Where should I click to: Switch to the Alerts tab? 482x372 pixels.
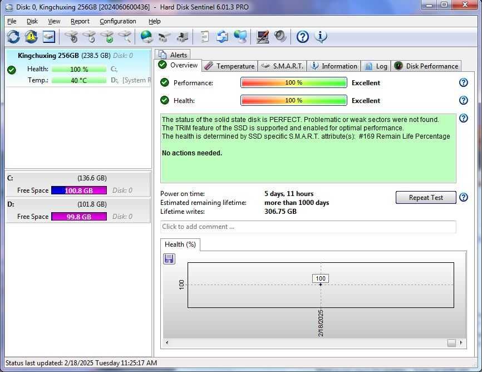[173, 55]
